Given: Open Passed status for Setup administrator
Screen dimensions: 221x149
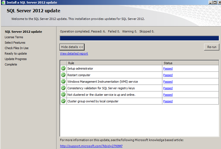Looking at the screenshot, I should tap(168, 68).
